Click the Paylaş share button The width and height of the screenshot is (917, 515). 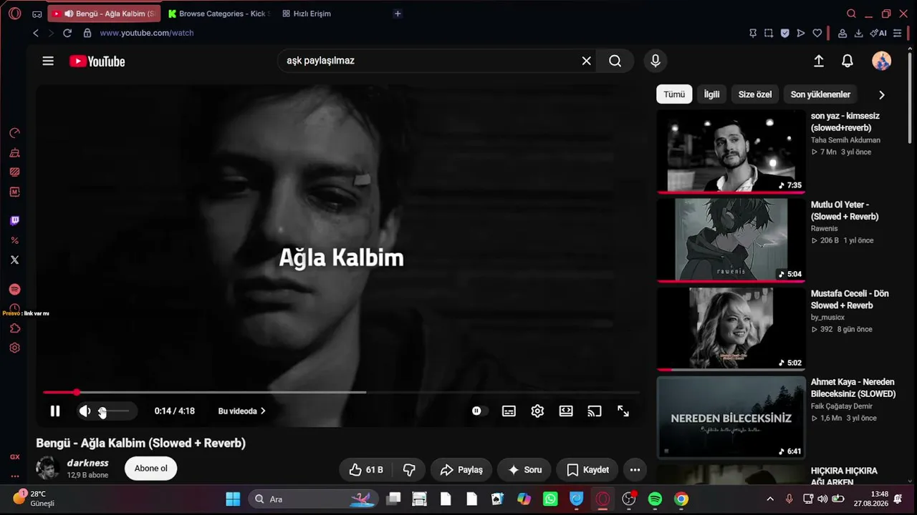coord(461,470)
